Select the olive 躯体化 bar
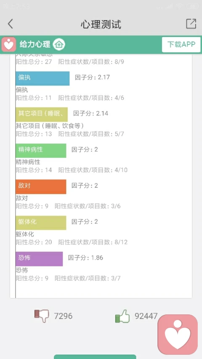This screenshot has width=202, height=359. [41, 223]
